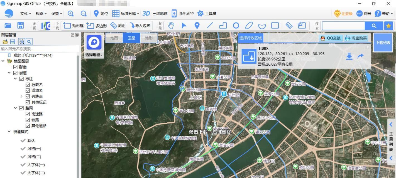Select the rectangle drawing tool
Screen dimensions: 396x178
(x=275, y=26)
